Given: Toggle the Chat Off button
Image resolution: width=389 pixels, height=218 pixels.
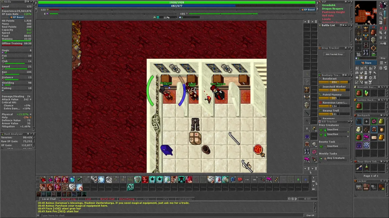Looking at the screenshot, I should [310, 215].
